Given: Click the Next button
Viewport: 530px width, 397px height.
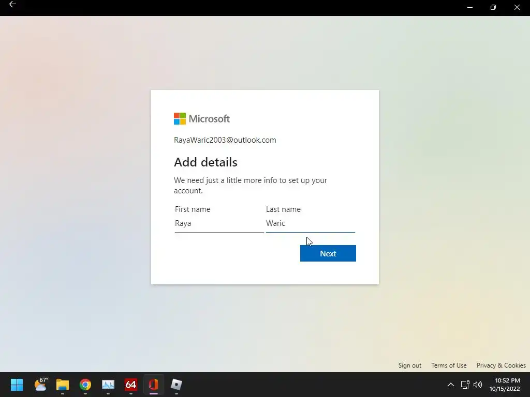Looking at the screenshot, I should pos(328,253).
